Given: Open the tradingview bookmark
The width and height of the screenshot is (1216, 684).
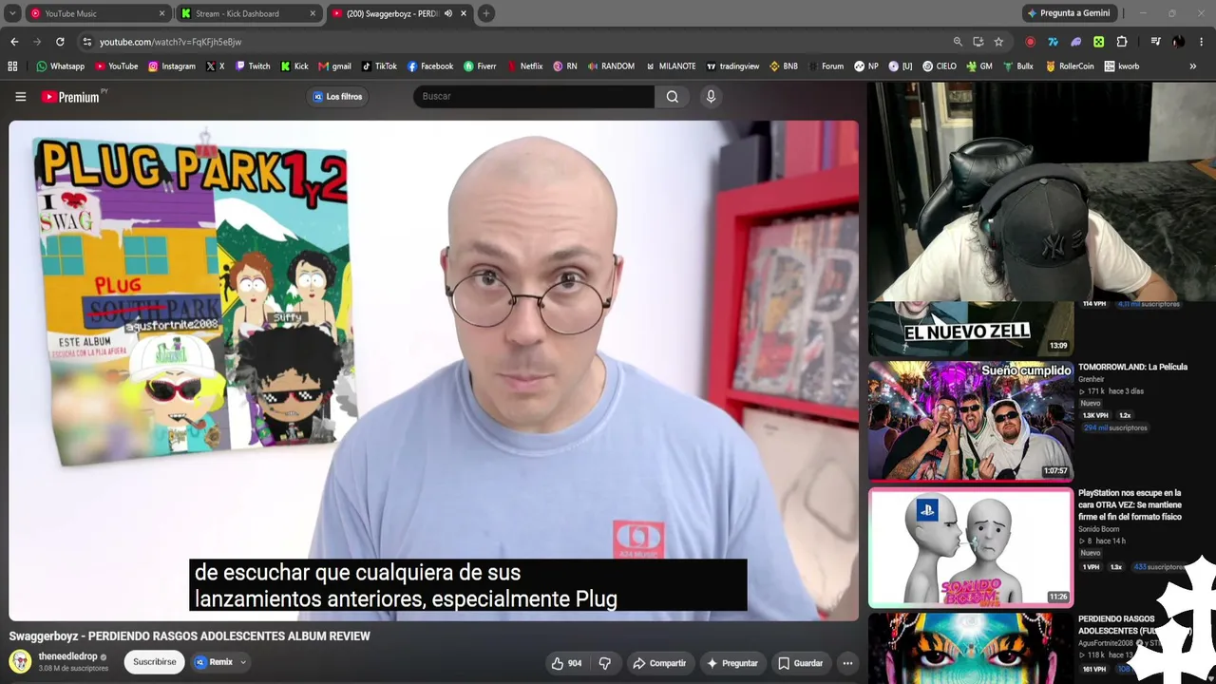Looking at the screenshot, I should coord(731,66).
